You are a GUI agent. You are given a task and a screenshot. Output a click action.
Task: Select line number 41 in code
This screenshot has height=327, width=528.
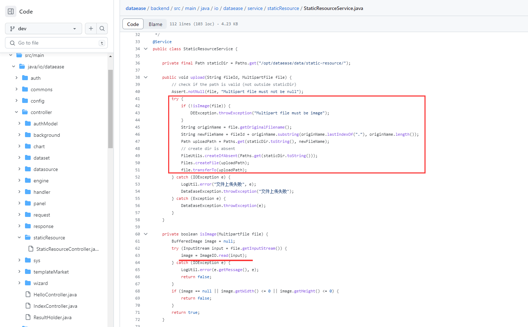pyautogui.click(x=137, y=99)
